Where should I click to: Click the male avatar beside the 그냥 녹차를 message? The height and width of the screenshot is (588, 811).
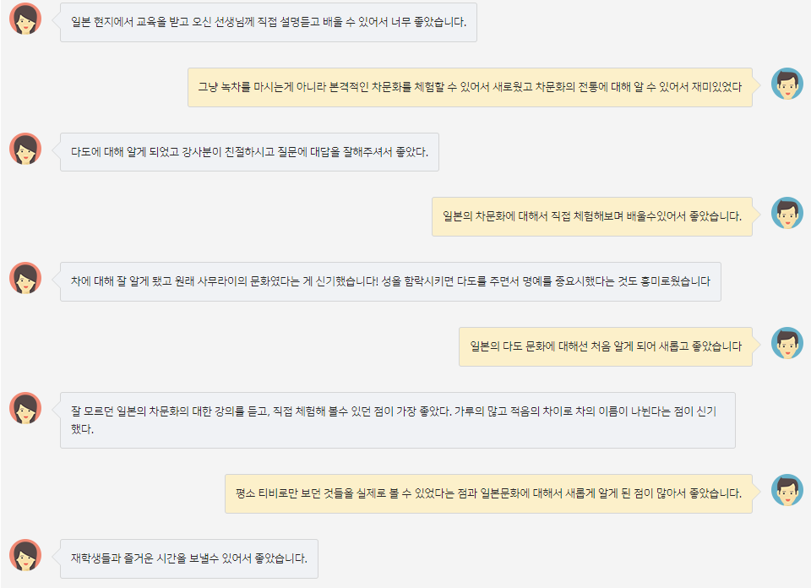tap(787, 84)
